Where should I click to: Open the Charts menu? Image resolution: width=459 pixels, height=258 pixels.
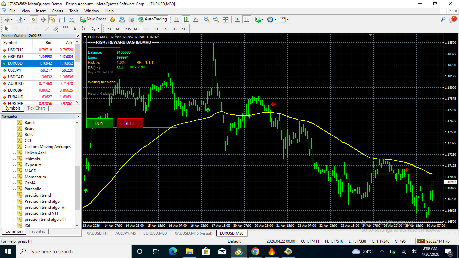tap(57, 11)
